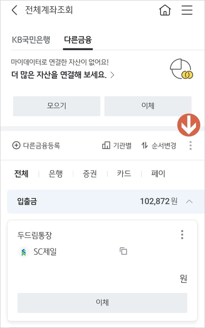Open the hamburger menu
Viewport: 205px width, 328px height.
(x=187, y=10)
